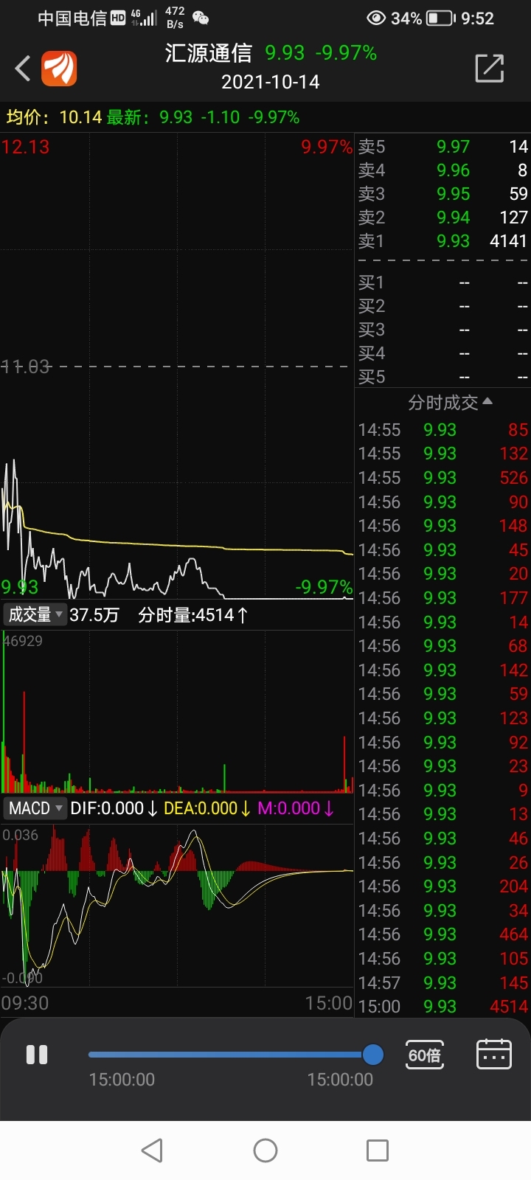Tap the magenta M:0.000 indicator value
Viewport: 531px width, 1180px height.
click(296, 808)
